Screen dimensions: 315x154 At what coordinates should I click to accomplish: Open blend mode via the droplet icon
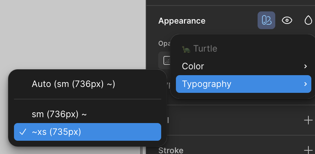click(308, 21)
